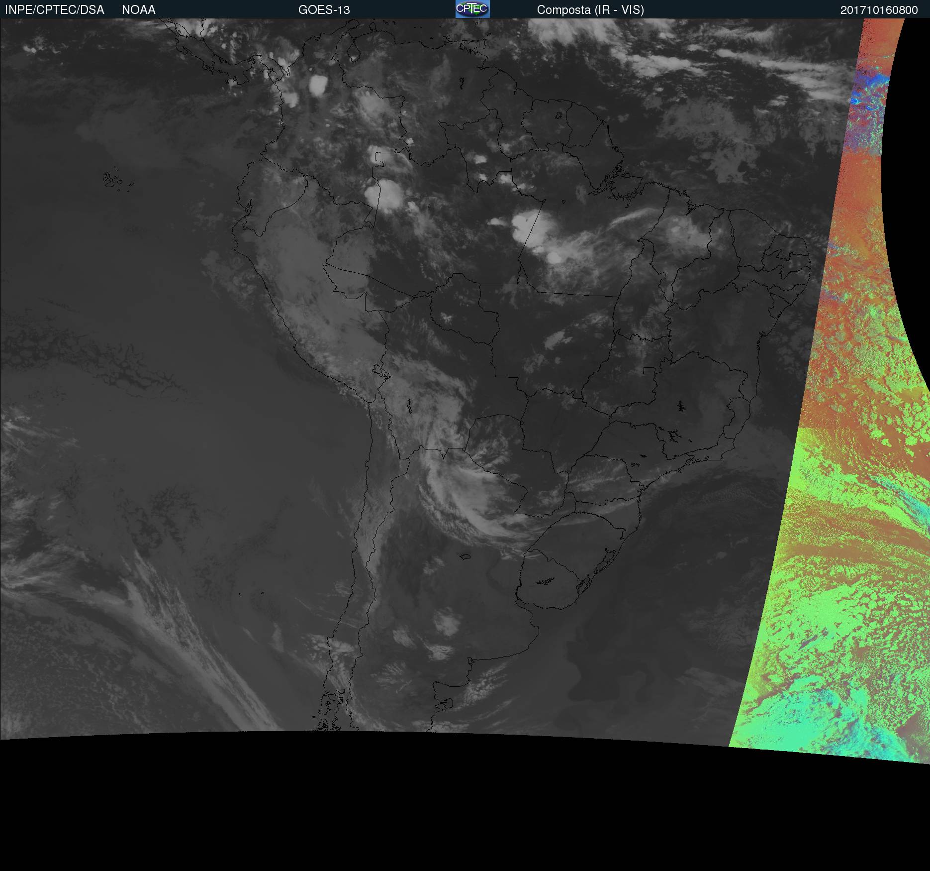The height and width of the screenshot is (871, 930).
Task: Click the 201710160800 timestamp
Action: (879, 10)
